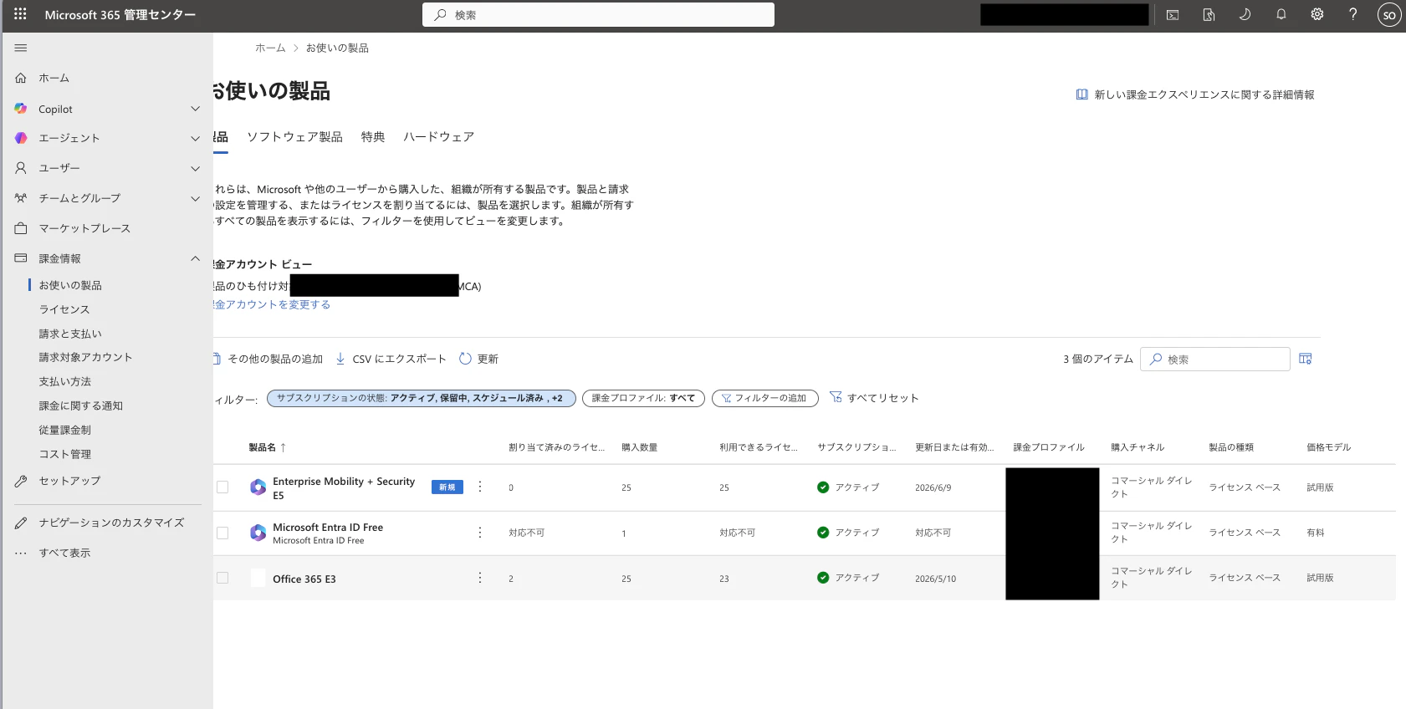
Task: Click すべて表示 in the sidebar
Action: tap(64, 553)
